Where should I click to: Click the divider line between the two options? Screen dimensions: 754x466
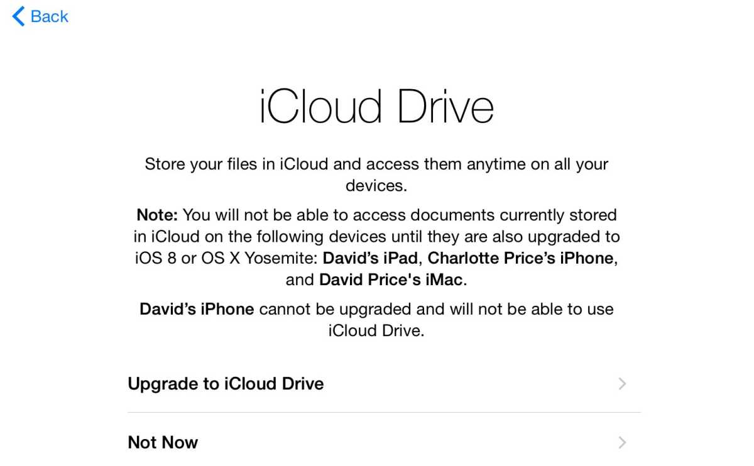(x=384, y=413)
